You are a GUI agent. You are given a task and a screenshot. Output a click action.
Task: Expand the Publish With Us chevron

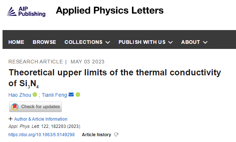[170, 42]
